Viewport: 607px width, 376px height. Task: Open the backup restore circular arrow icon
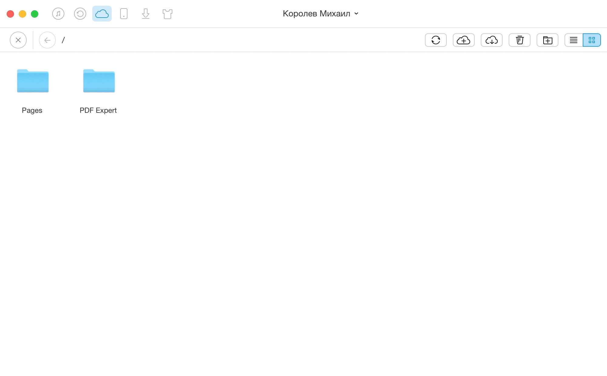80,14
